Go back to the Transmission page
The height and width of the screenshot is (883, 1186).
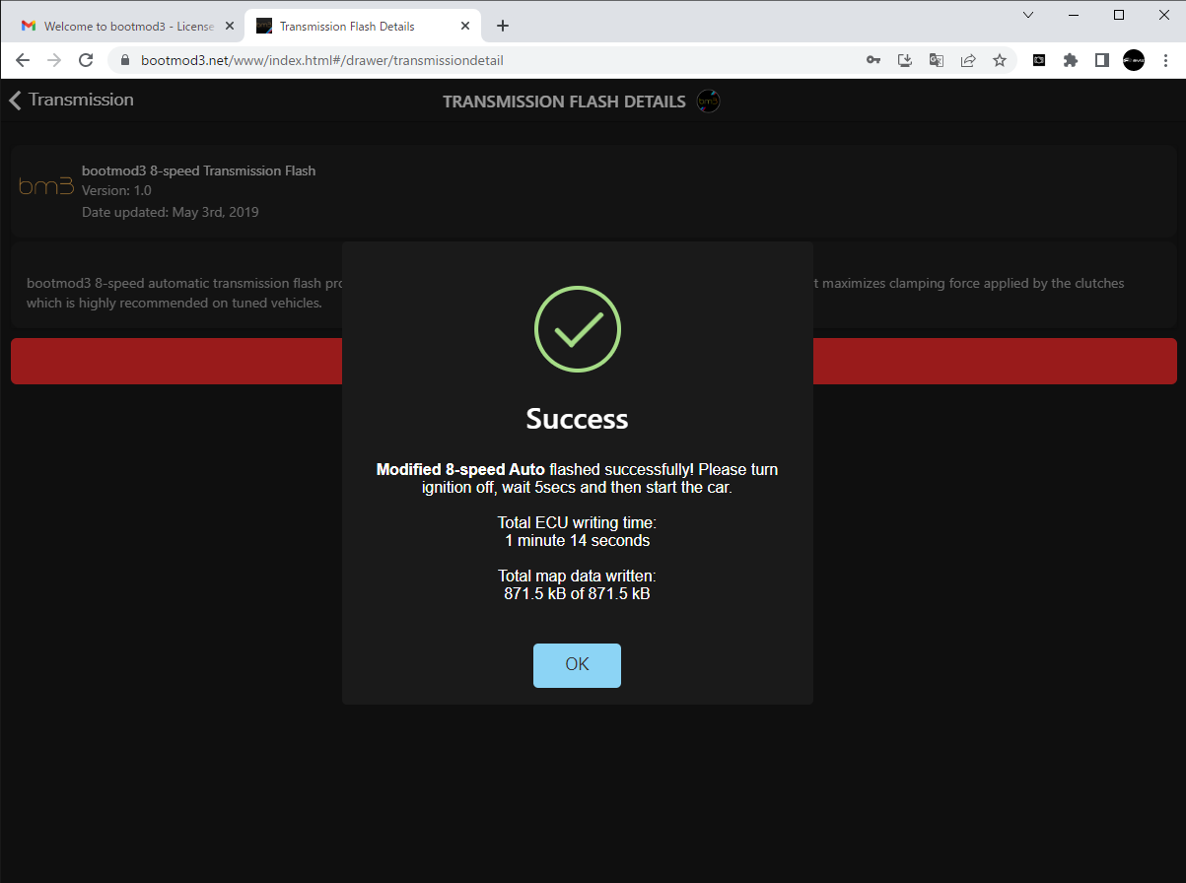coord(71,100)
